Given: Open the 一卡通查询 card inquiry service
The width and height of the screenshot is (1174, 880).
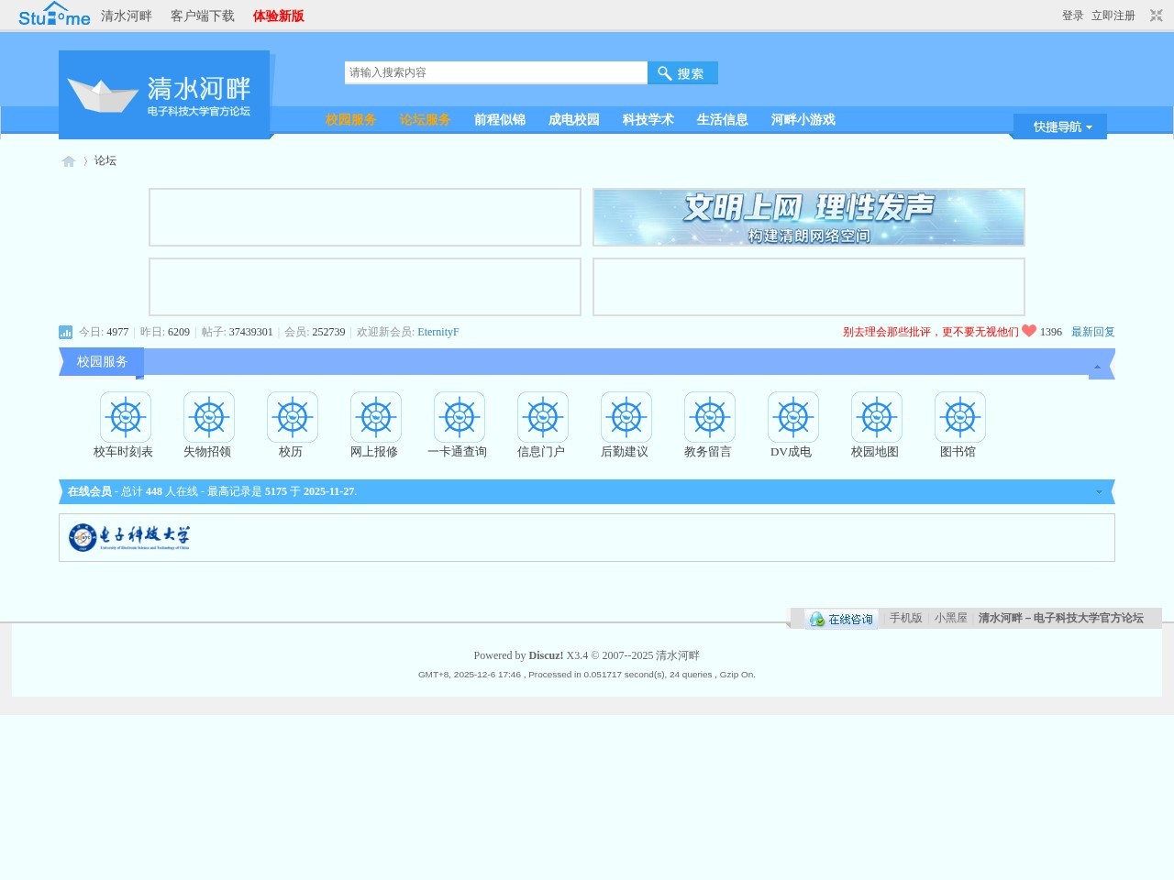Looking at the screenshot, I should point(458,423).
